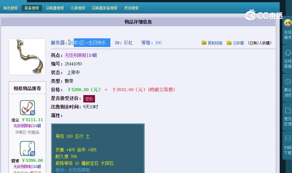Click the 相似物品推荐 heading
Viewport: 292px width, 173px height.
coord(27,88)
